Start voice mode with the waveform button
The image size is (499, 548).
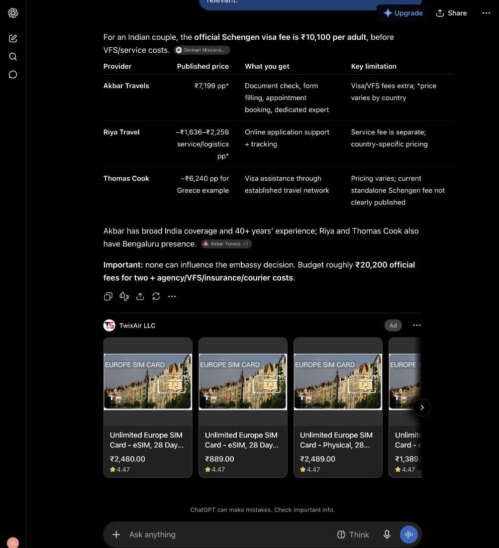[409, 535]
